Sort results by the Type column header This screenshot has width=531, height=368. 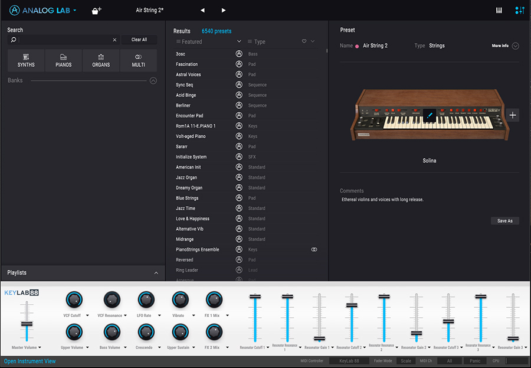[260, 42]
